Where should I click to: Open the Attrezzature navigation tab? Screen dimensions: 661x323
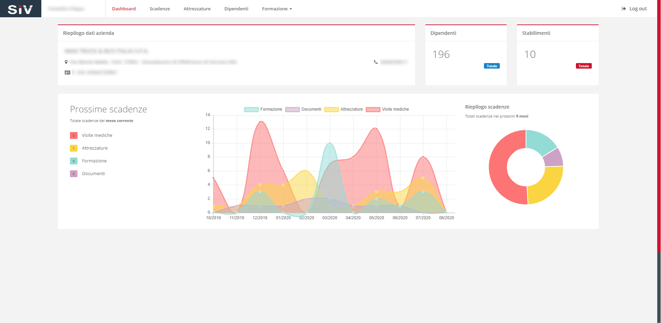point(197,9)
